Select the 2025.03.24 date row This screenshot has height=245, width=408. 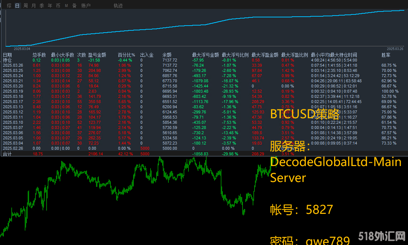[13, 76]
